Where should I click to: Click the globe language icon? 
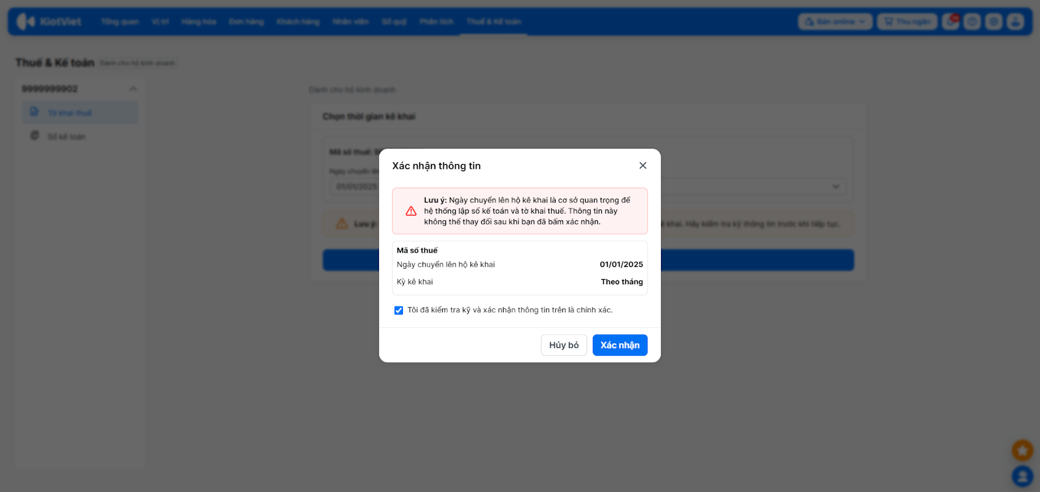pyautogui.click(x=994, y=21)
